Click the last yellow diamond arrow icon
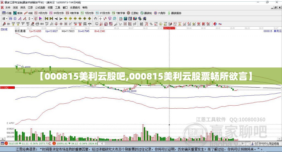Image resolution: width=282 pixels, height=152 pixels. point(90,19)
